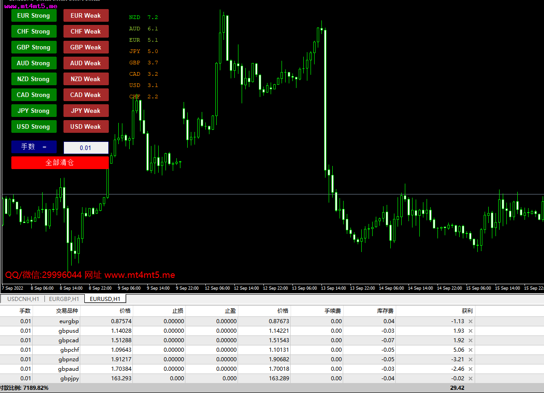The height and width of the screenshot is (393, 544).
Task: Select the CHF Weak button
Action: tap(86, 31)
